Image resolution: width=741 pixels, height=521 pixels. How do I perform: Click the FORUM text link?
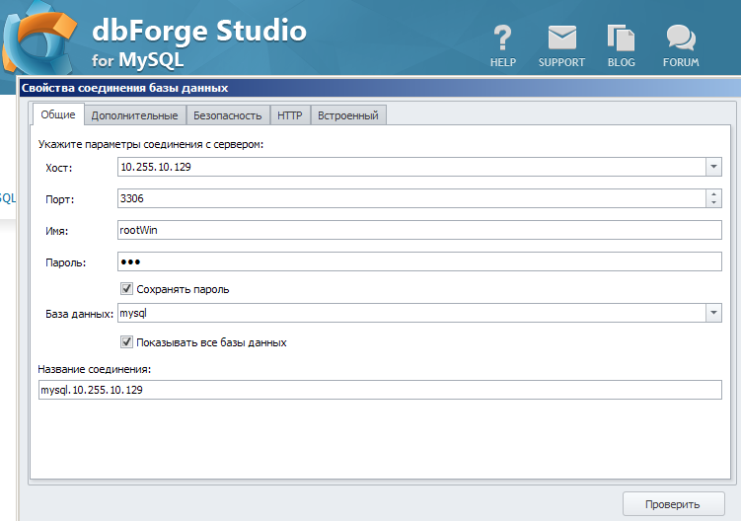click(x=681, y=62)
